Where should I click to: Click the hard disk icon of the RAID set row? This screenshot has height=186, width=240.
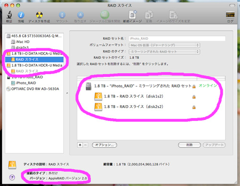[x=88, y=87]
